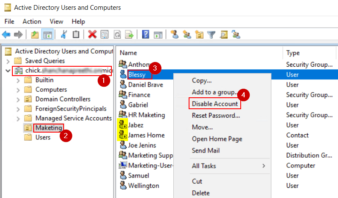Select the Wellington user entry
The width and height of the screenshot is (338, 198).
click(x=143, y=185)
